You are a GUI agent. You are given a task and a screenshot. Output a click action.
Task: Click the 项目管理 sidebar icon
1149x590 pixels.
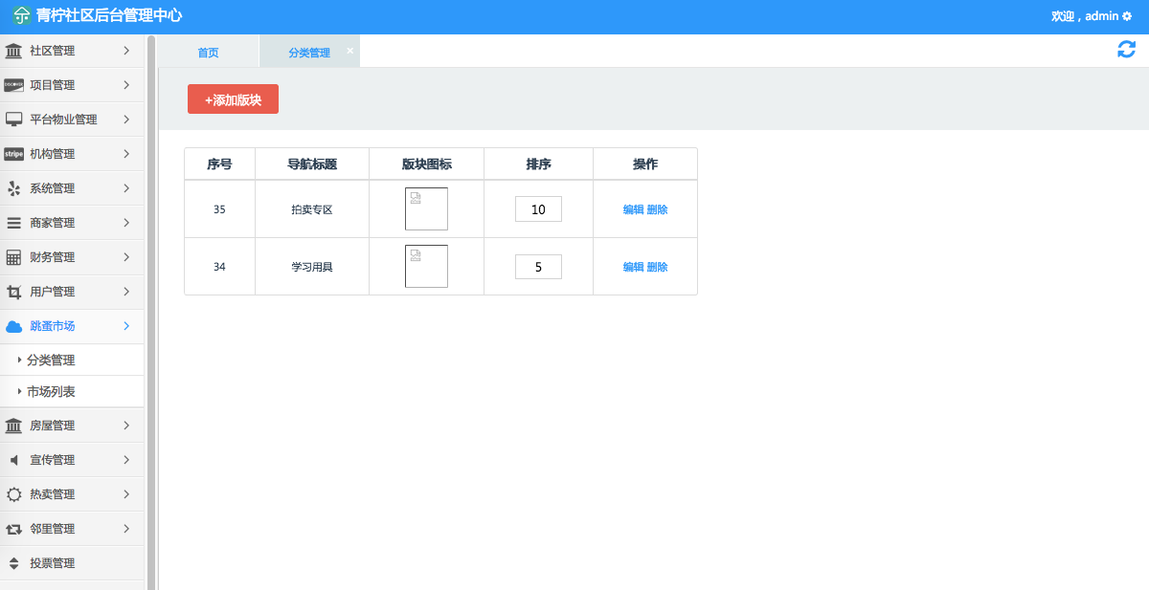(13, 85)
